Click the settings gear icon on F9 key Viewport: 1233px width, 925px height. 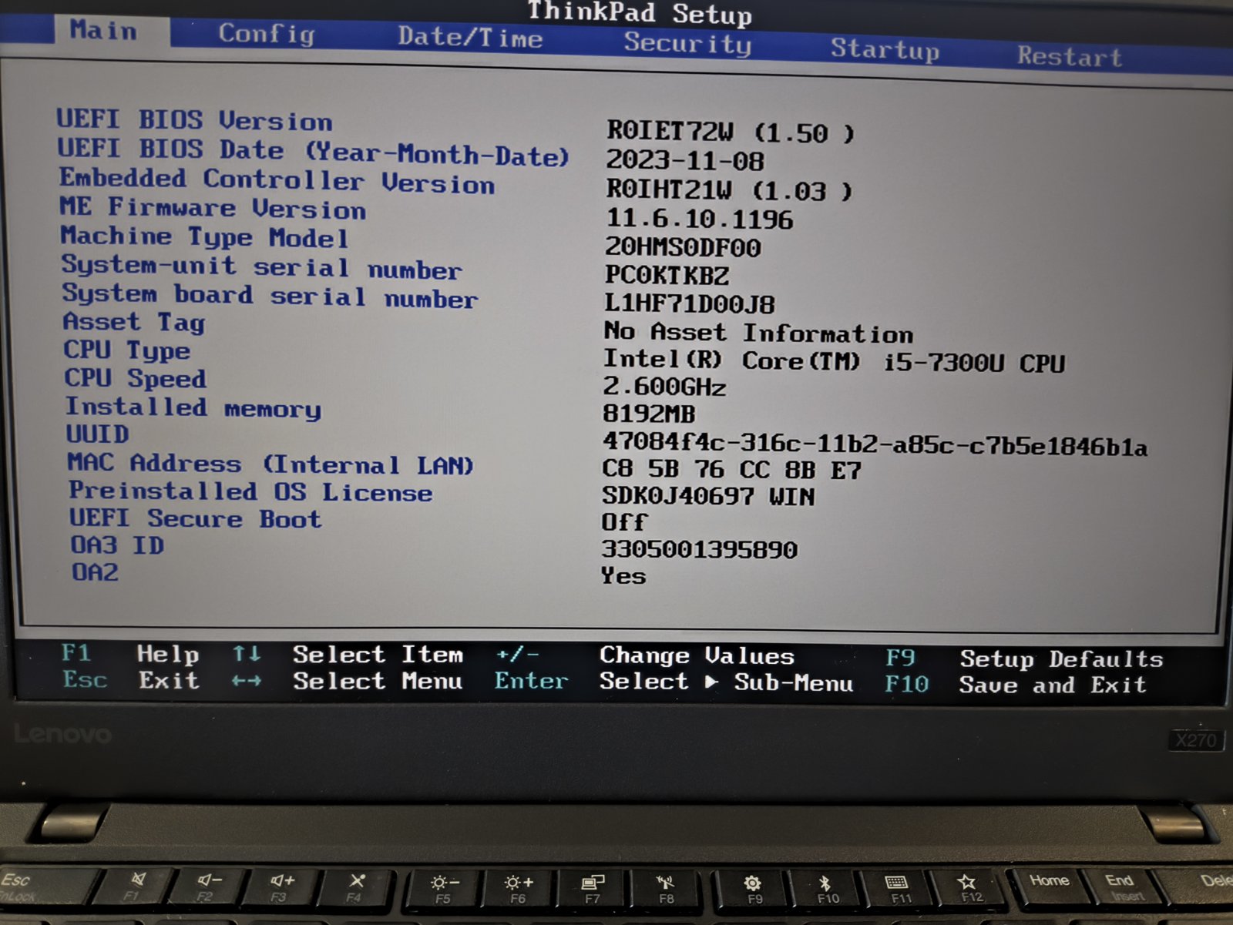(x=753, y=883)
